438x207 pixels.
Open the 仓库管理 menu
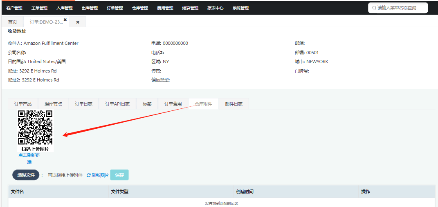click(140, 8)
